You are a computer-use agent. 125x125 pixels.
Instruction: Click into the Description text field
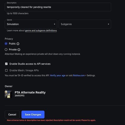coord(58,7)
